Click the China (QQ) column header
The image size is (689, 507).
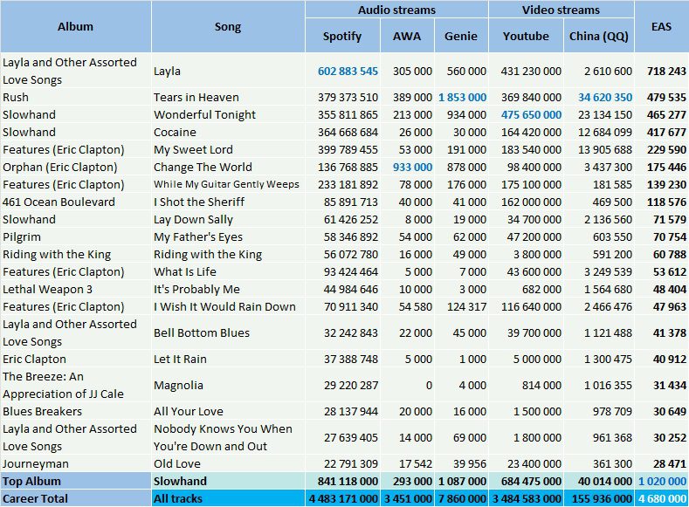[598, 36]
